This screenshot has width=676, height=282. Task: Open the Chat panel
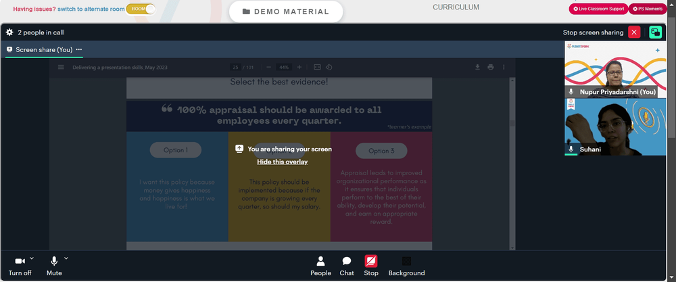[x=347, y=266]
